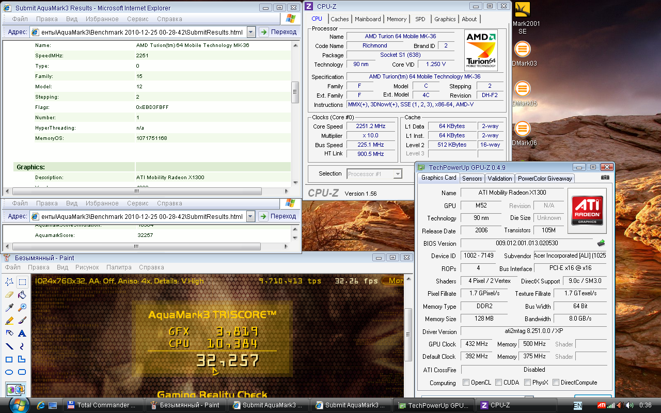Choose the Pencil tool in Paint
661x413 pixels.
point(9,320)
